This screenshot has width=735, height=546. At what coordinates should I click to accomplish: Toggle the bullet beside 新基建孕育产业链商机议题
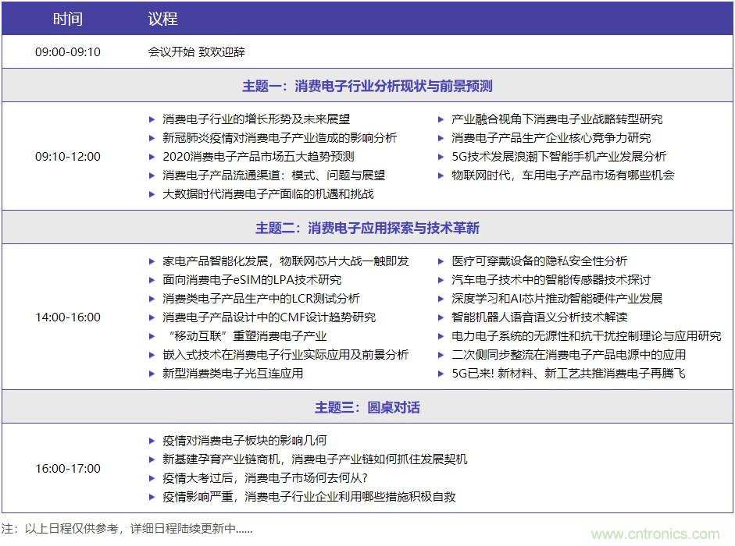(152, 459)
